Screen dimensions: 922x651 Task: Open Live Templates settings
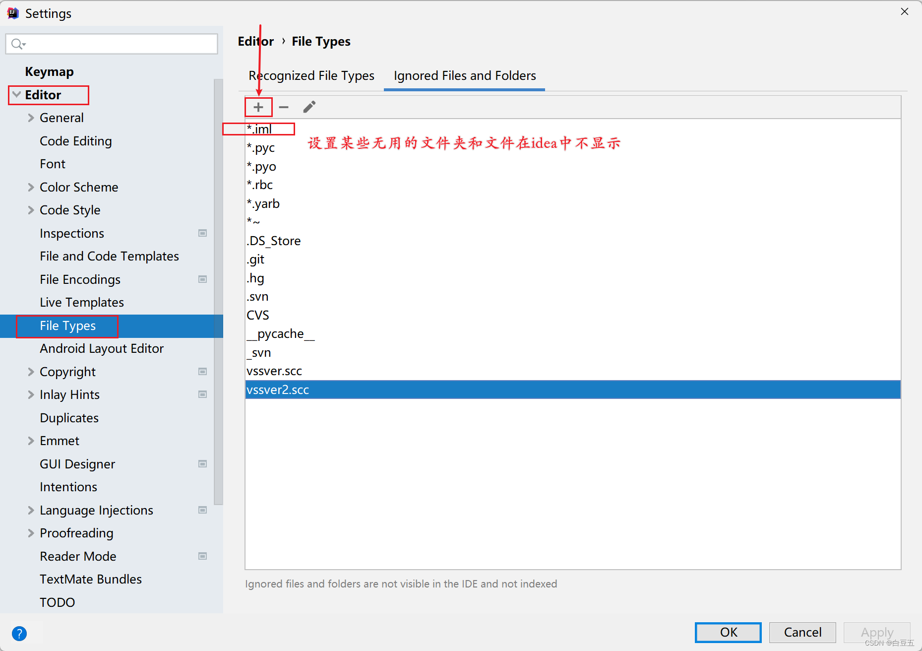[82, 302]
